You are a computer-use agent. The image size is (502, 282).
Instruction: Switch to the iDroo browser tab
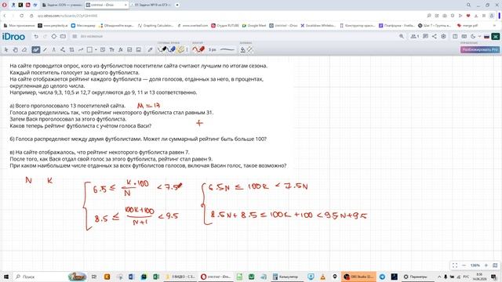coord(106,5)
